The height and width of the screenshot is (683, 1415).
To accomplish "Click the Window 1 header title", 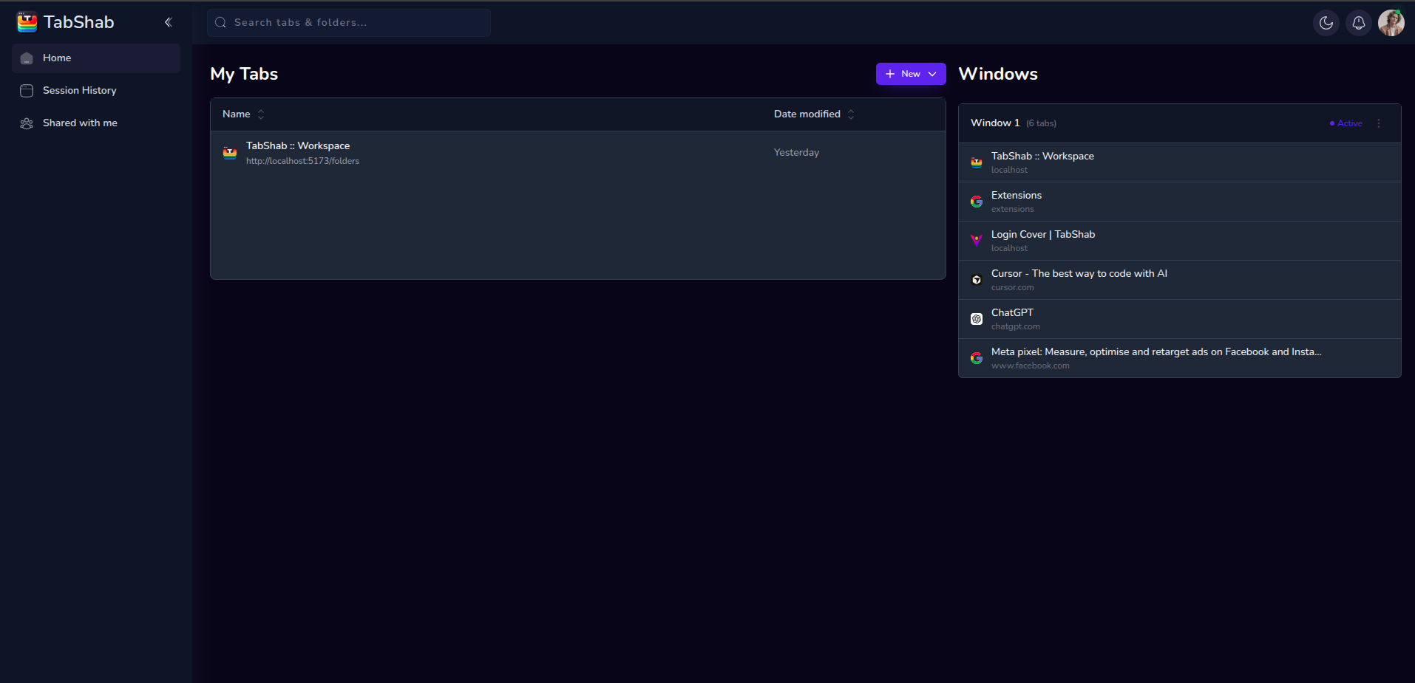I will [x=995, y=123].
